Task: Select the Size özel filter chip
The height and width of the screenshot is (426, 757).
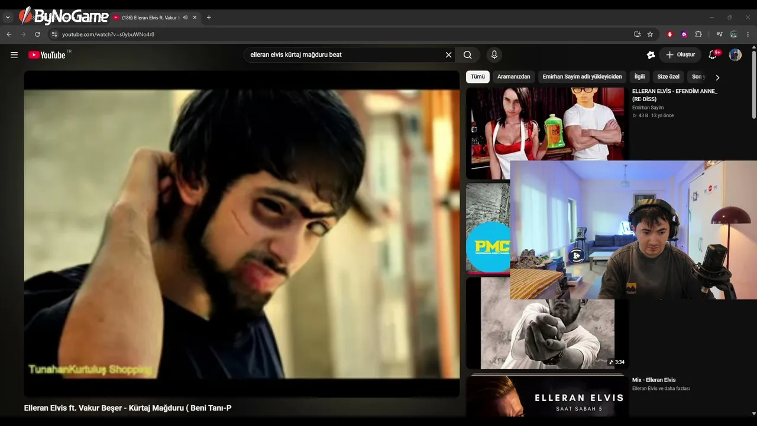Action: (x=668, y=77)
